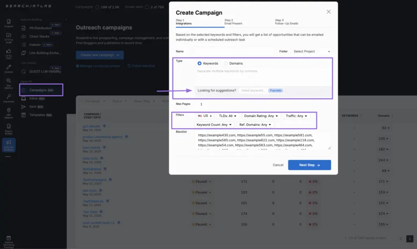The image size is (417, 249).
Task: Click the Sent paper-plane icon
Action: [x=23, y=106]
